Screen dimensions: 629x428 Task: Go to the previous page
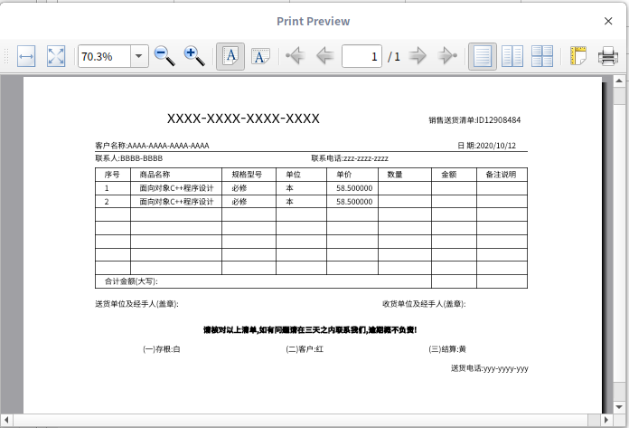[325, 55]
